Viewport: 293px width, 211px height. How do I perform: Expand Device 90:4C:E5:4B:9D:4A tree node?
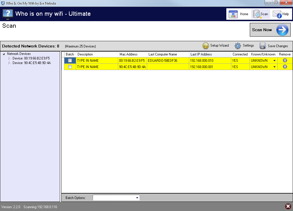point(9,63)
